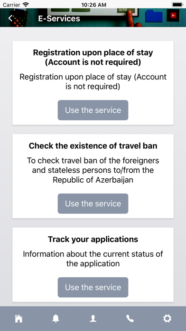Tap the Wi-Fi status icon
Screen dimensions: 186x331
click(26, 4)
